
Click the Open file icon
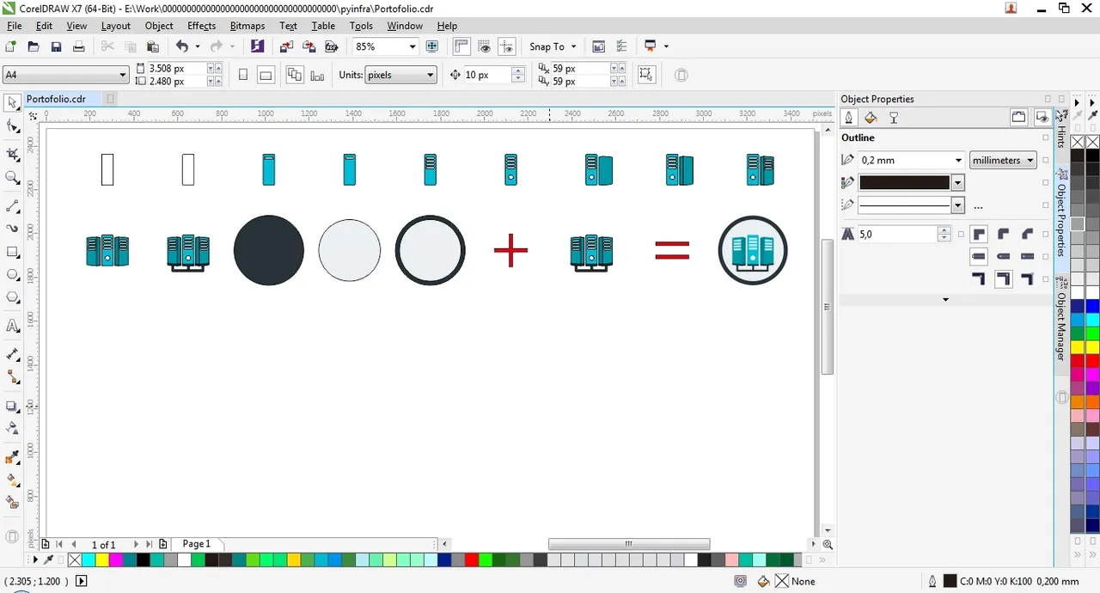(34, 46)
